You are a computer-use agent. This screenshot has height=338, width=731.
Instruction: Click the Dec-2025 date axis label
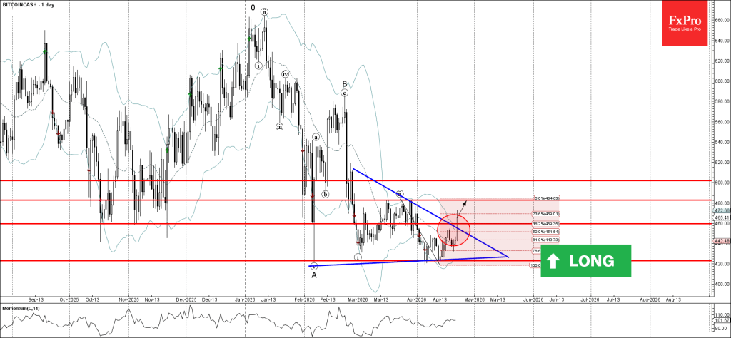click(186, 299)
